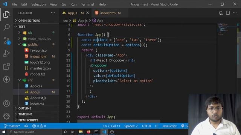Open the Selection menu

[x=38, y=4]
